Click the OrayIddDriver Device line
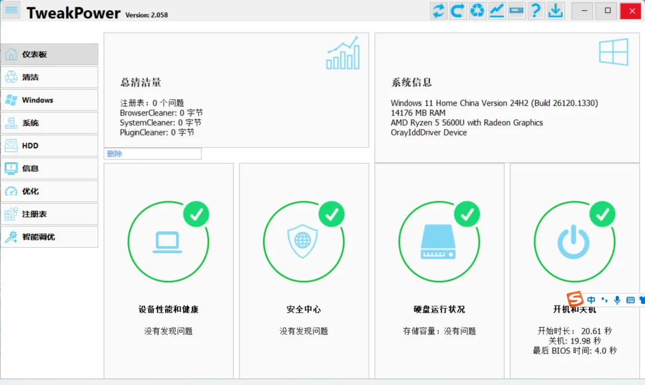 [x=429, y=133]
